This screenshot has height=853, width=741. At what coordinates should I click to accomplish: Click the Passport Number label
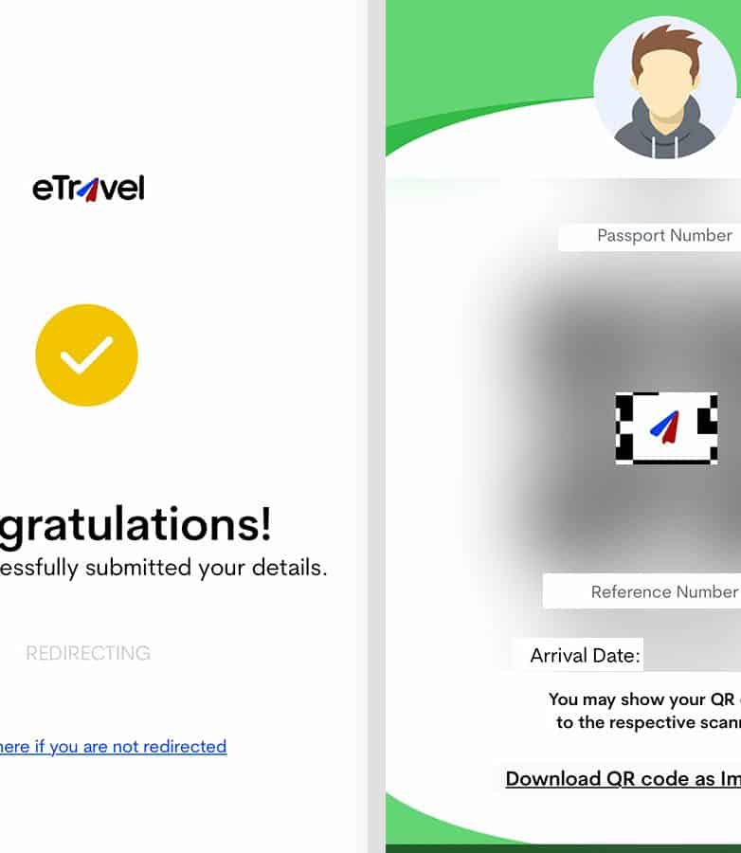tap(664, 236)
